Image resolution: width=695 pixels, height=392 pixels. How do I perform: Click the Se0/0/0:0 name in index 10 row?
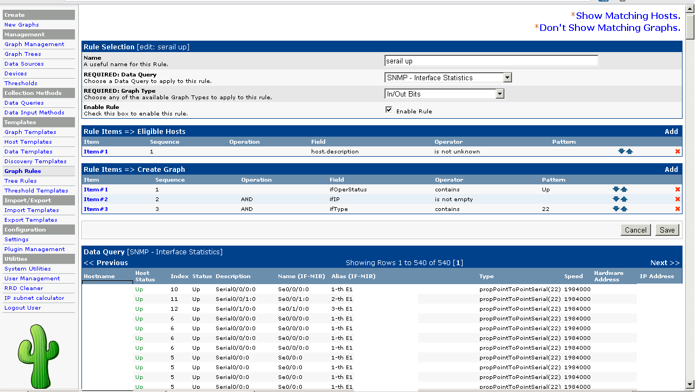(x=293, y=290)
